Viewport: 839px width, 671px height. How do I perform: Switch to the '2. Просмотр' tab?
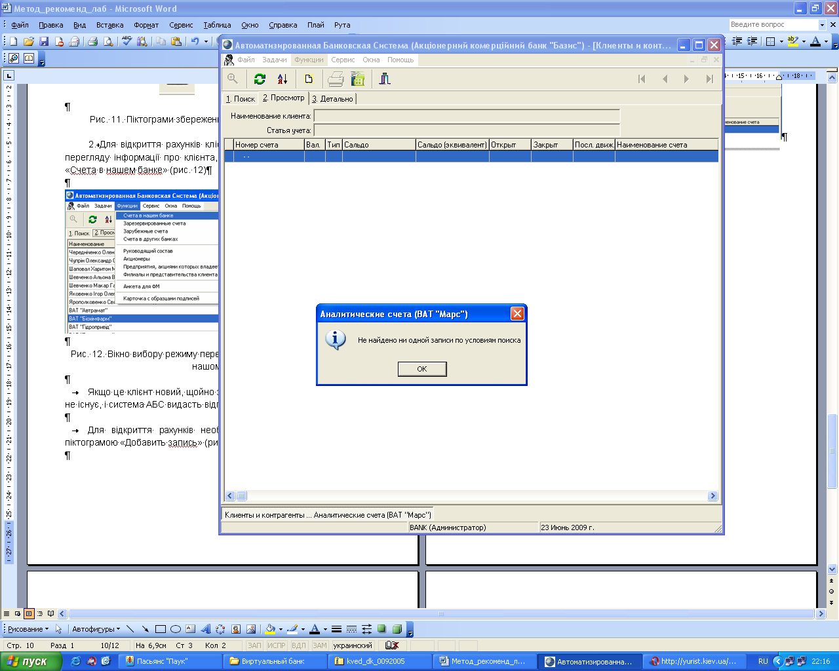tap(284, 98)
